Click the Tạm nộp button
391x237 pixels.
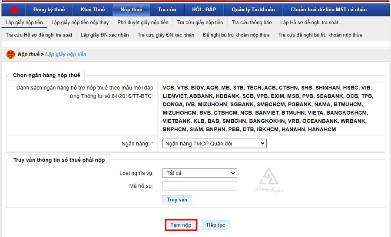point(181,225)
